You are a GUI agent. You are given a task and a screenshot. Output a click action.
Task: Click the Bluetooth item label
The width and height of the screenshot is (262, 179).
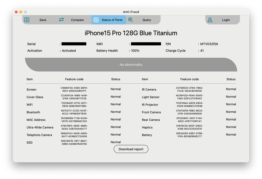pyautogui.click(x=33, y=112)
